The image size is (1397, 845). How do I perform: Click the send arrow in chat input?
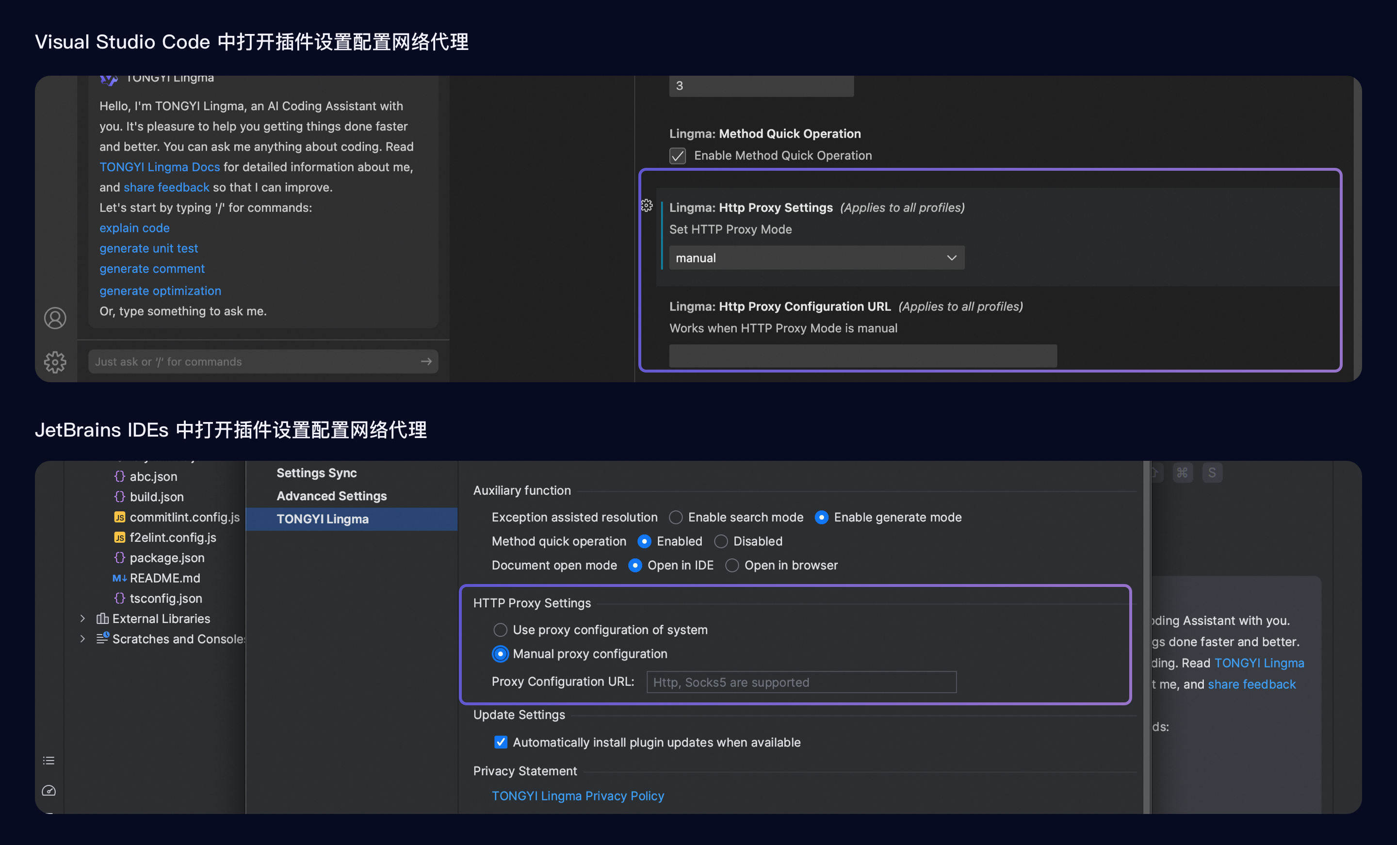[426, 361]
